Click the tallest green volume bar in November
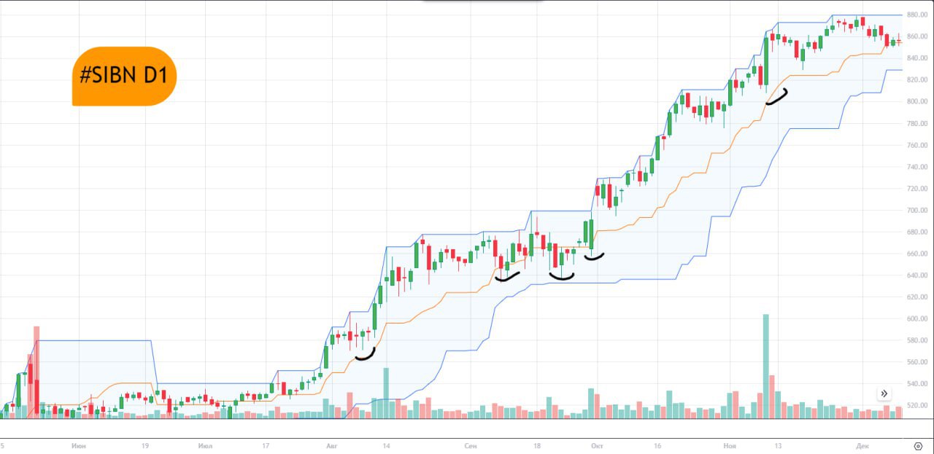The image size is (934, 454). [x=766, y=364]
